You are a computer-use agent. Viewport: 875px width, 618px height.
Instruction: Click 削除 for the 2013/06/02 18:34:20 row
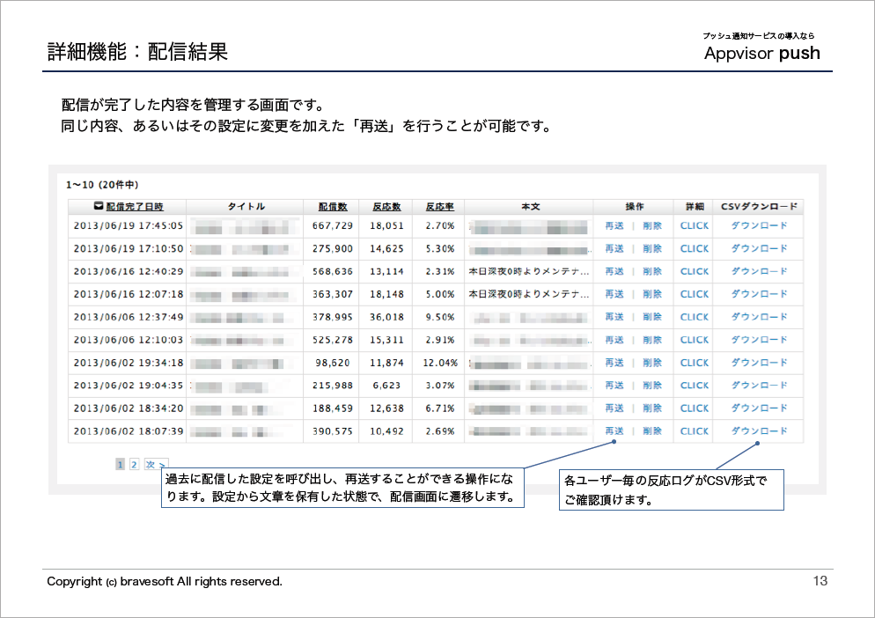pos(651,408)
